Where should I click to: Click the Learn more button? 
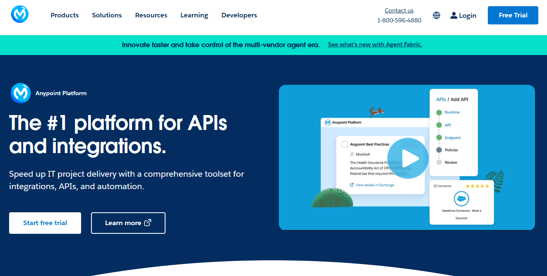point(128,223)
